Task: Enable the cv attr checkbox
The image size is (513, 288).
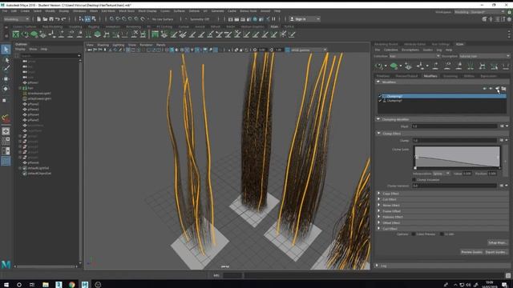Action: (442, 234)
